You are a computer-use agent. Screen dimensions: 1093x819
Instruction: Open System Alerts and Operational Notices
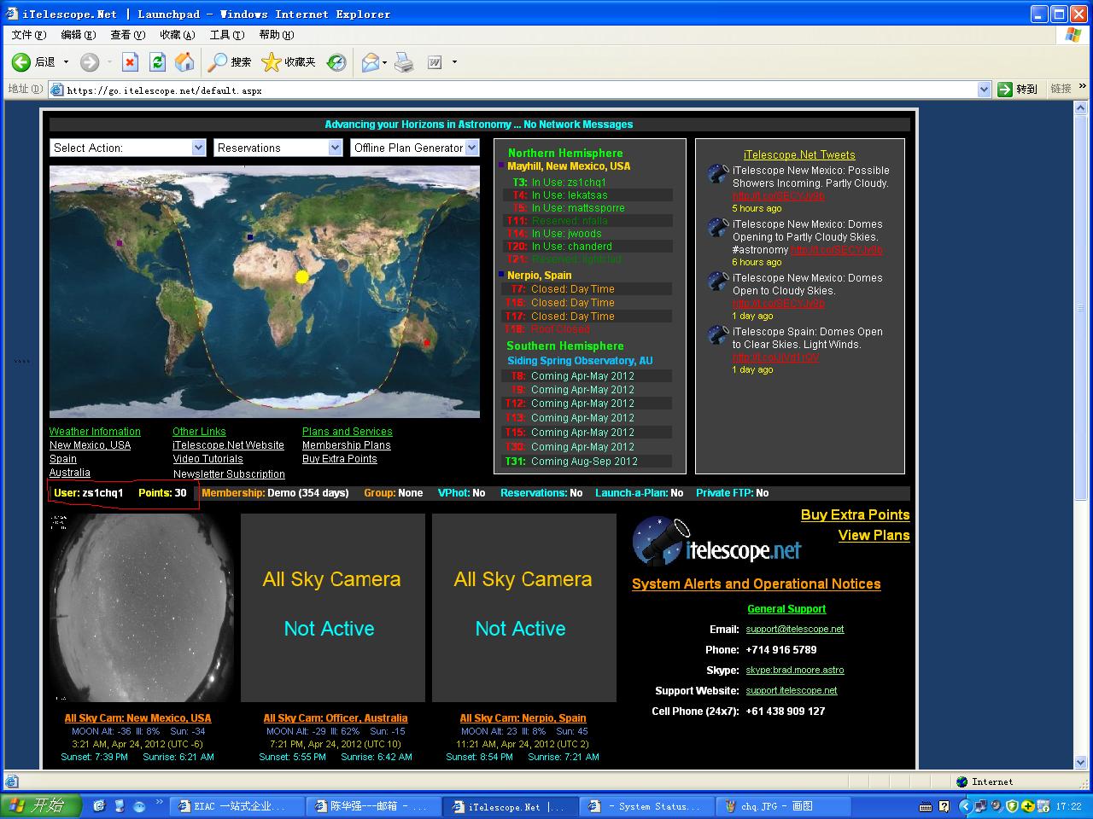756,584
